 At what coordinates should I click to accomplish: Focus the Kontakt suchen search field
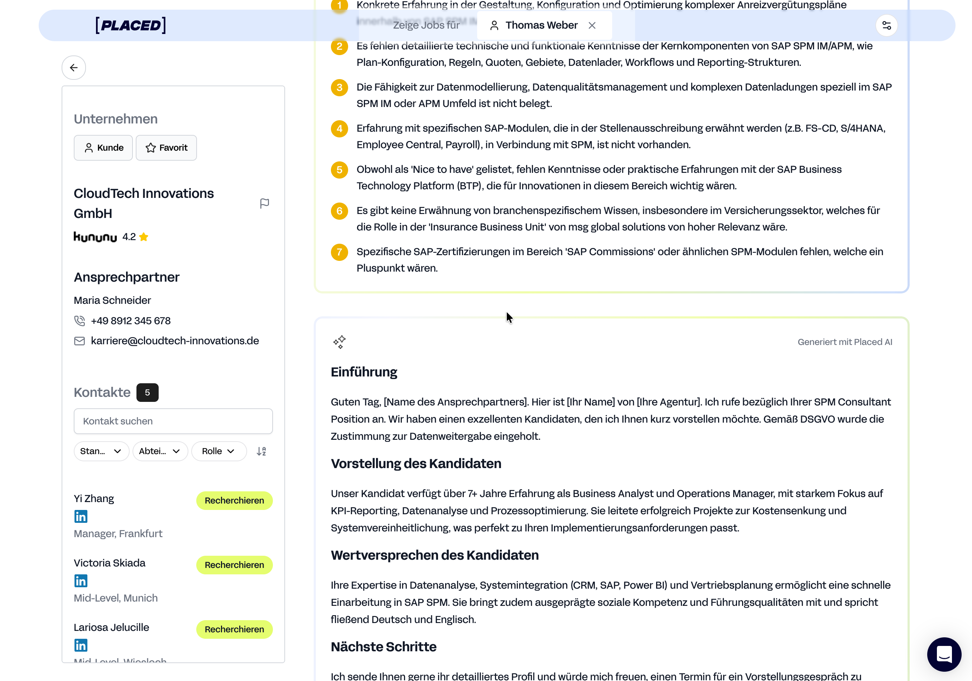pyautogui.click(x=173, y=421)
